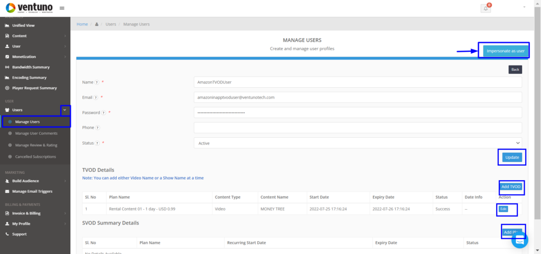Click the Name field help icon
This screenshot has width=541, height=254.
tap(97, 82)
